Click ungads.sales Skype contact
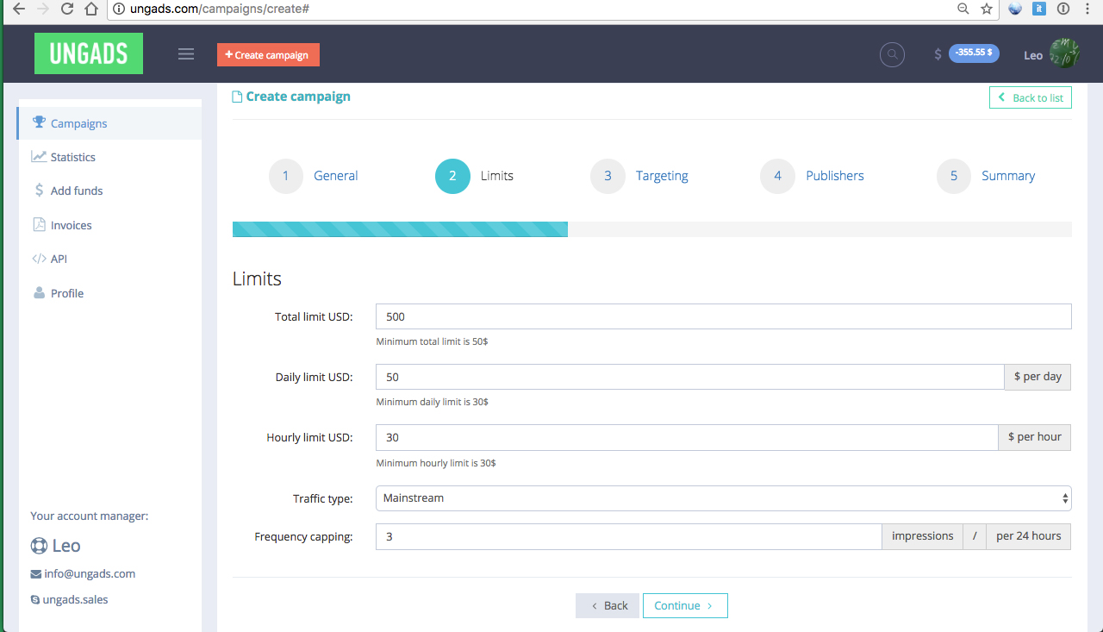The height and width of the screenshot is (632, 1103). 76,600
